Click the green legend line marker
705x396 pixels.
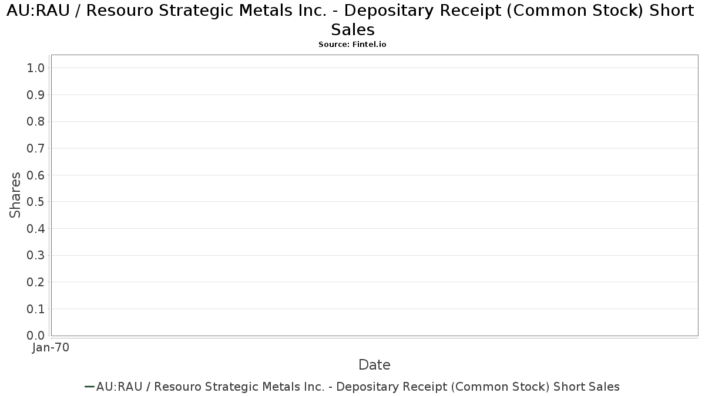pos(90,386)
